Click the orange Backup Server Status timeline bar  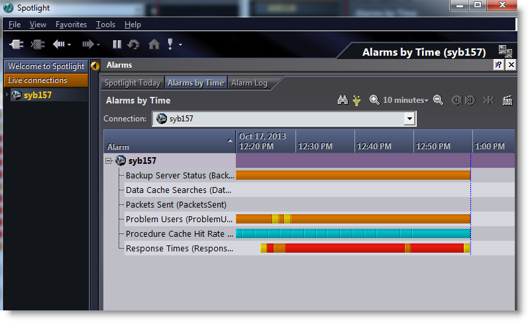click(x=353, y=175)
